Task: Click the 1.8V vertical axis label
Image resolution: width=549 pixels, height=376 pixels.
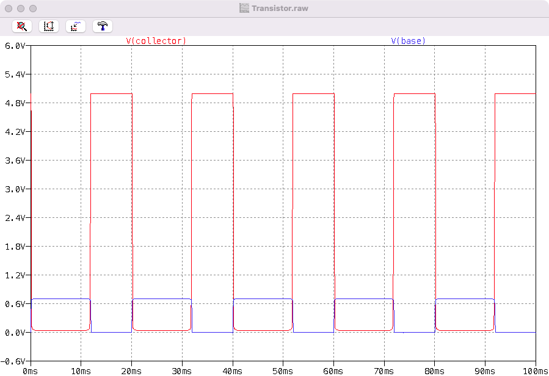Action: pyautogui.click(x=15, y=247)
